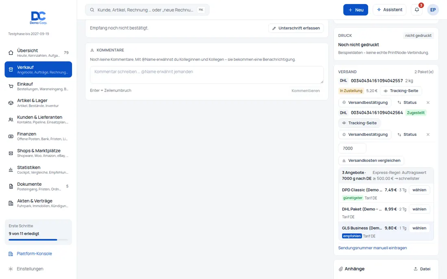The image size is (447, 279).
Task: Click the Neu button
Action: (356, 10)
